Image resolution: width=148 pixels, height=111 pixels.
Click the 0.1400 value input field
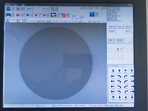pos(12,21)
